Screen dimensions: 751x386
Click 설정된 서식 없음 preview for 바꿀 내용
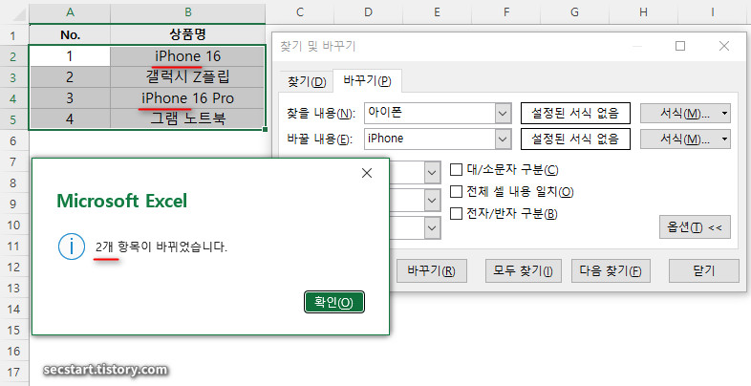point(575,139)
